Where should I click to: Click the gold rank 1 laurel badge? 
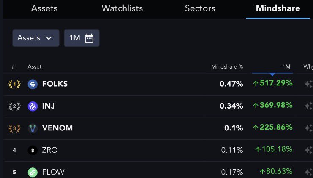click(x=14, y=84)
